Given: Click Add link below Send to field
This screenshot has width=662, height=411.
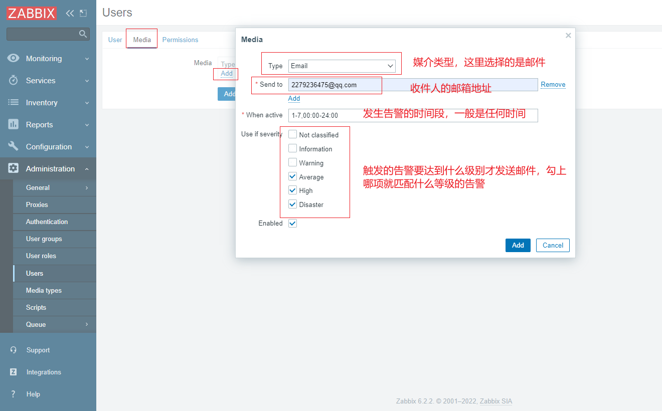Looking at the screenshot, I should [x=294, y=99].
